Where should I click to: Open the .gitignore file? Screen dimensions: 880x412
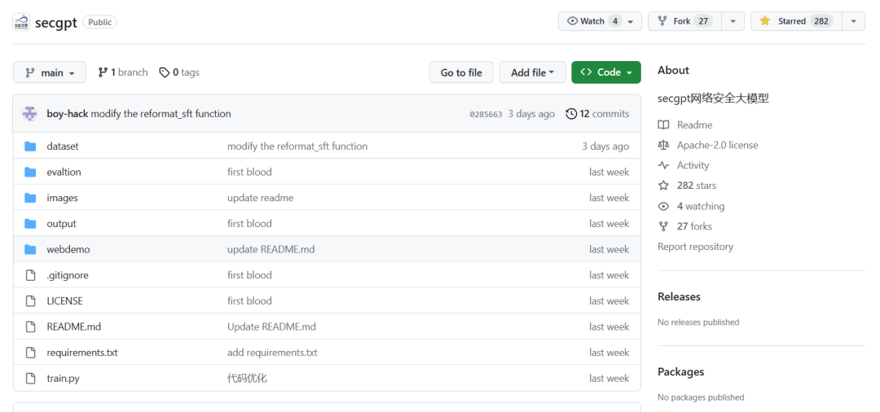pyautogui.click(x=68, y=275)
